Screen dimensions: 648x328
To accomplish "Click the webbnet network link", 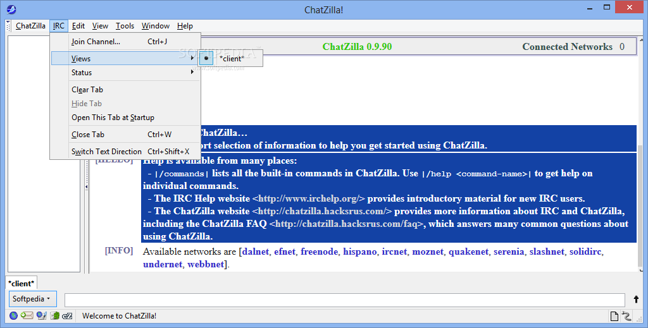I will click(206, 264).
